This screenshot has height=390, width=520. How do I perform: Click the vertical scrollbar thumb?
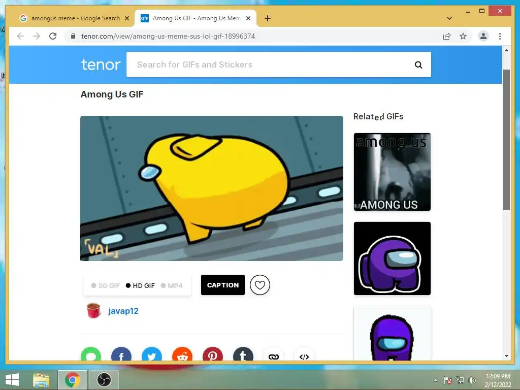tap(506, 140)
